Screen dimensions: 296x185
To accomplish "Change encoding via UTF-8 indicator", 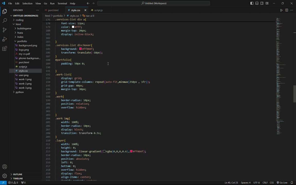I will click(256, 182).
